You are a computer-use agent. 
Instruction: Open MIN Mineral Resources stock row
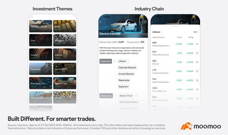(x=175, y=44)
